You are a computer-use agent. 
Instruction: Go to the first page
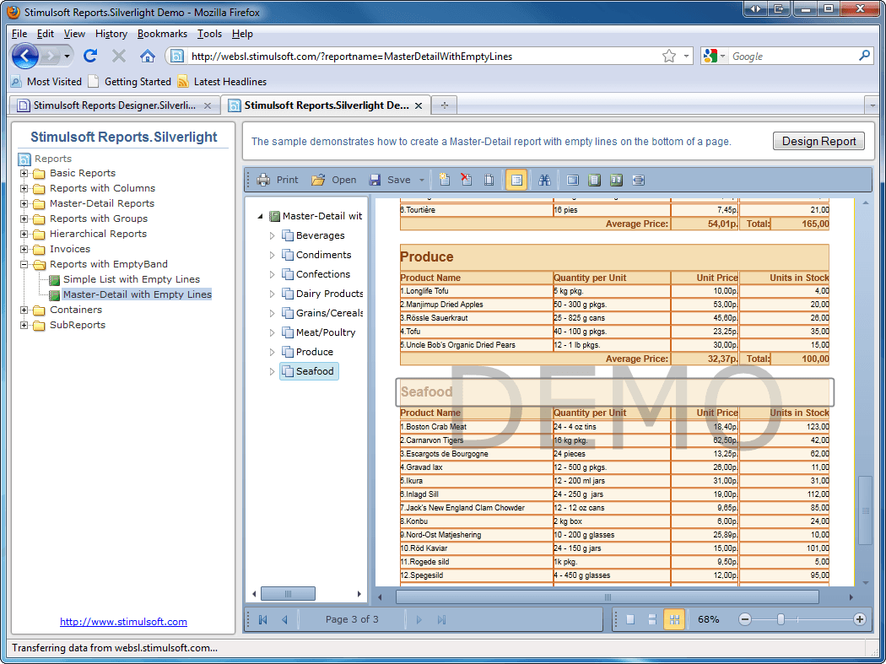(x=262, y=620)
